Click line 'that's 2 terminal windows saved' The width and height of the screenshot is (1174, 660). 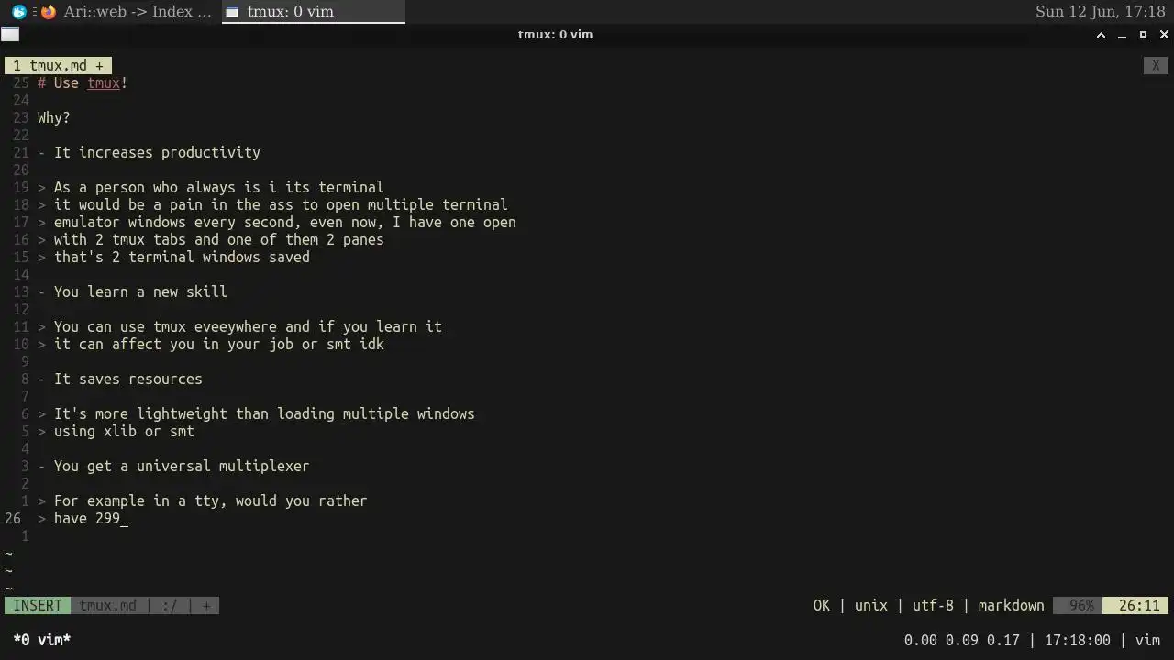coord(182,258)
